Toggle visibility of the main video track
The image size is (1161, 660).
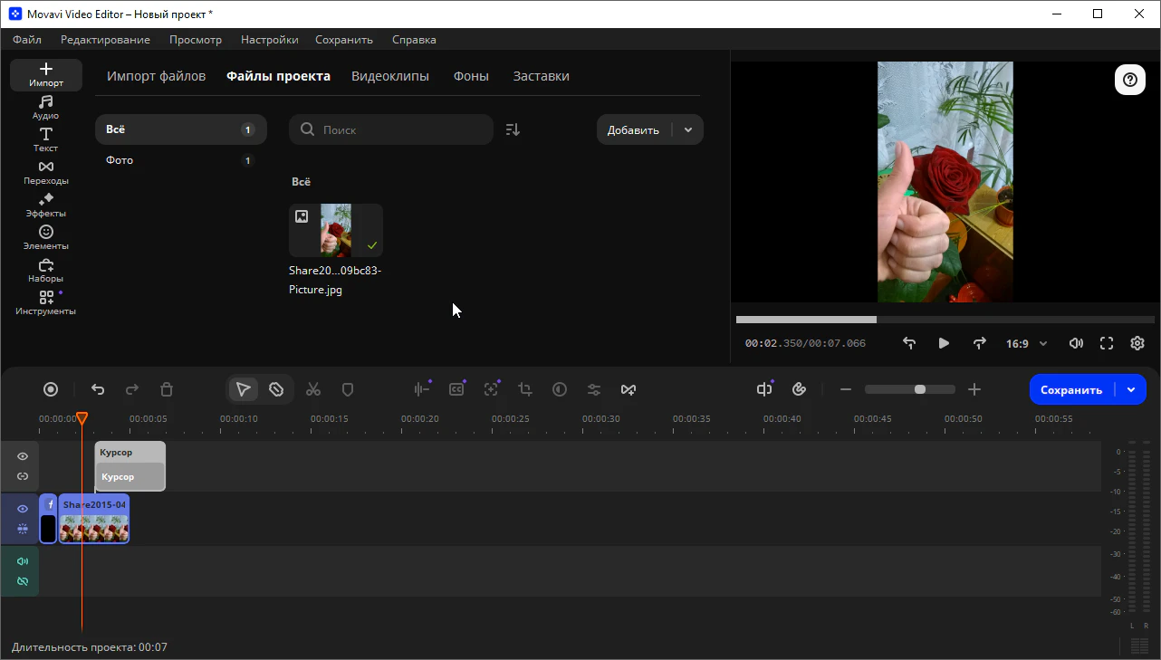(23, 509)
